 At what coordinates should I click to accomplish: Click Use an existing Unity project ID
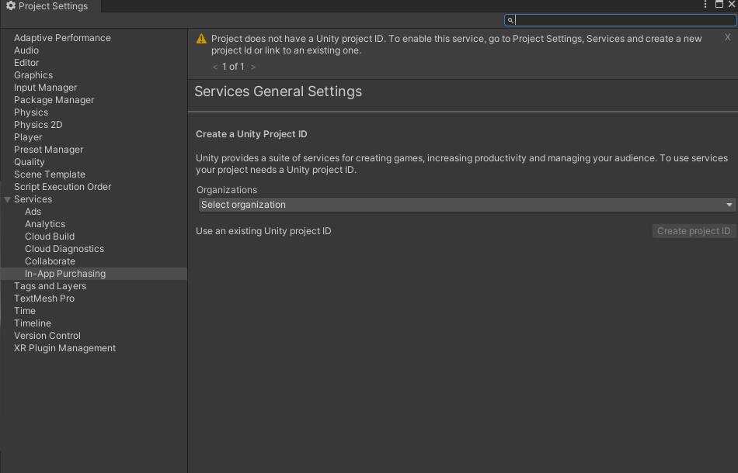(263, 231)
